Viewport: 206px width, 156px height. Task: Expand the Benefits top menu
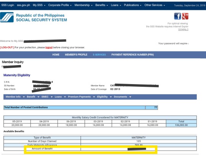click(101, 5)
